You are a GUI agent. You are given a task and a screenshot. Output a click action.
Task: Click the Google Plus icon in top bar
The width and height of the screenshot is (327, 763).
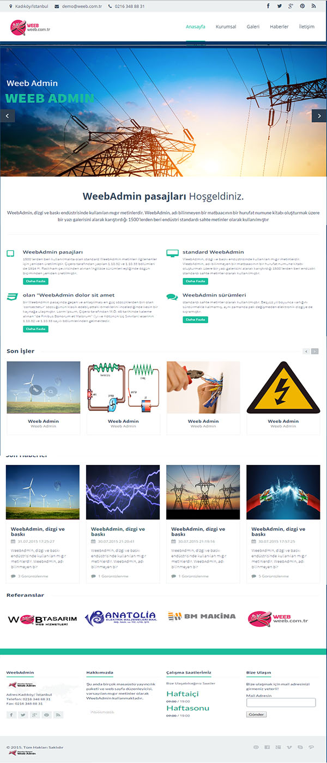[291, 6]
